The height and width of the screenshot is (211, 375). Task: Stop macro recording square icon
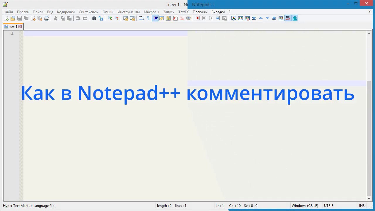click(204, 18)
